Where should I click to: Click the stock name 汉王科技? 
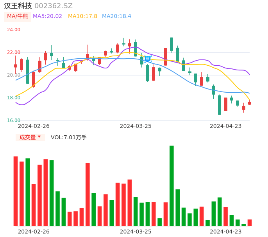click(18, 6)
